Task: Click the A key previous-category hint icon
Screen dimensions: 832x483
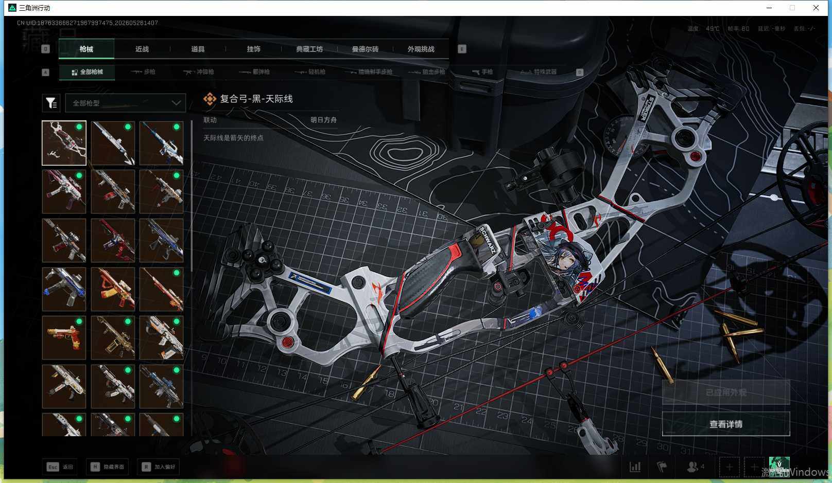Action: [45, 72]
